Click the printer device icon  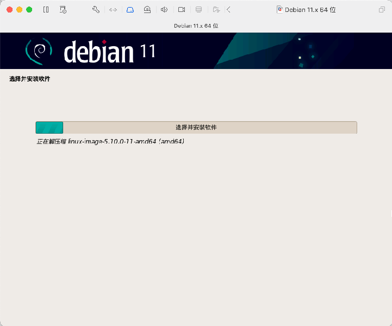tap(199, 10)
